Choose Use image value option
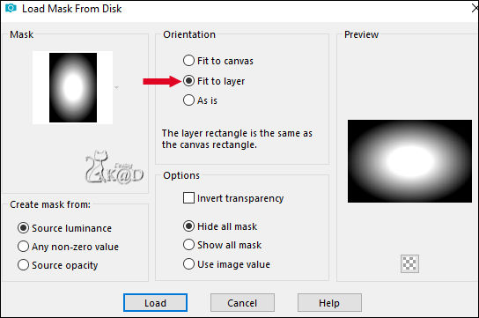 click(226, 264)
